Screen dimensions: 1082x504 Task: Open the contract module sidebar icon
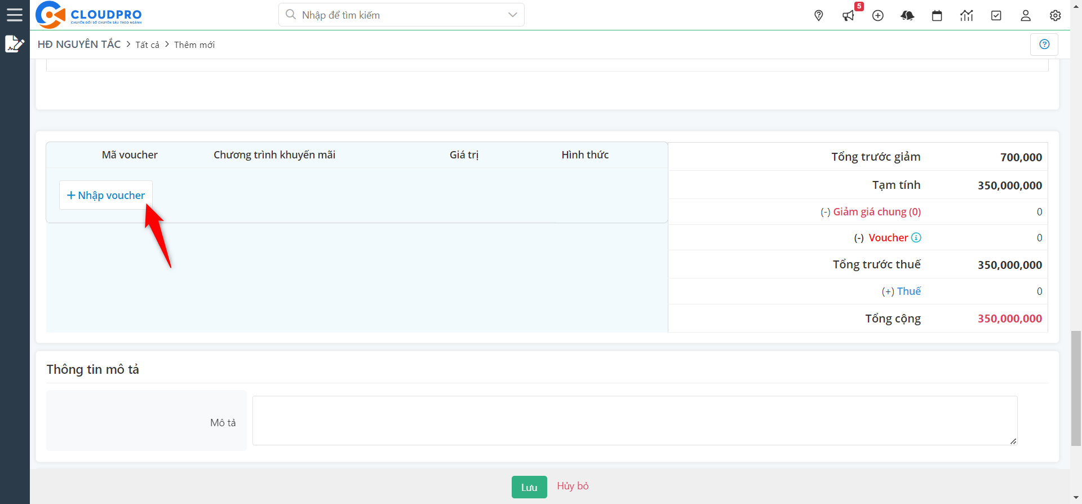(x=15, y=44)
